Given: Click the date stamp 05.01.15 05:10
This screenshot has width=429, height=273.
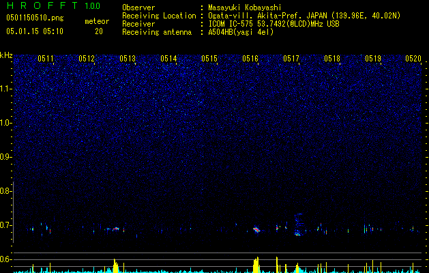Looking at the screenshot, I should tap(35, 31).
